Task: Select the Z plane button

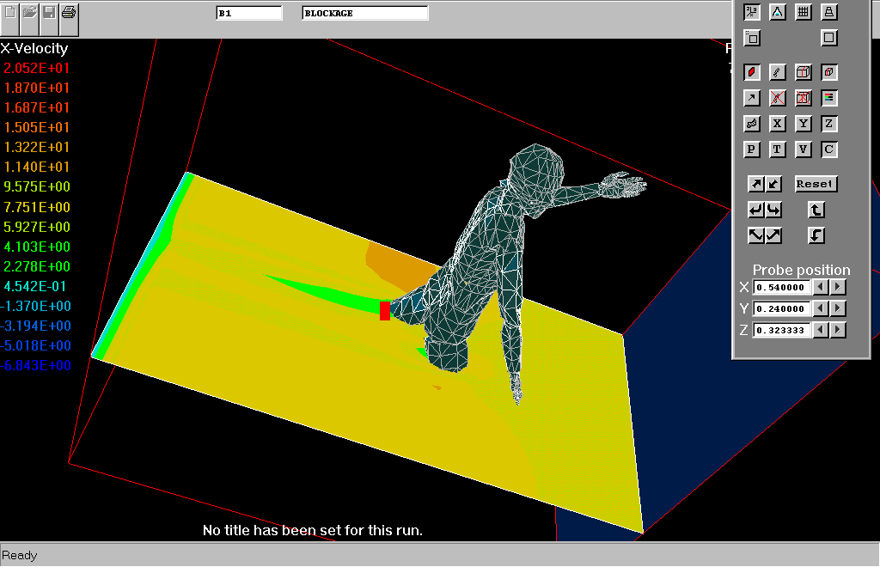Action: coord(829,124)
